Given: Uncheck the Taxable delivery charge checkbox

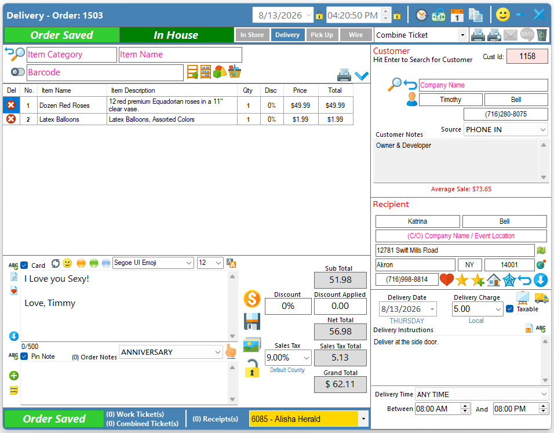Looking at the screenshot, I should pos(509,309).
